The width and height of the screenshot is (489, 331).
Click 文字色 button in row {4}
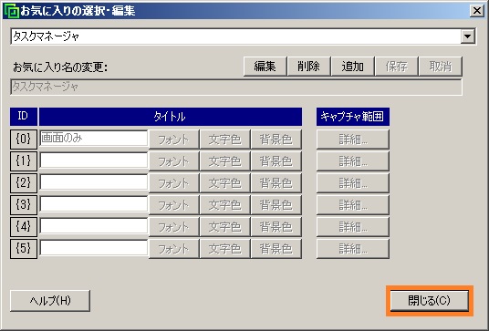[x=224, y=227]
